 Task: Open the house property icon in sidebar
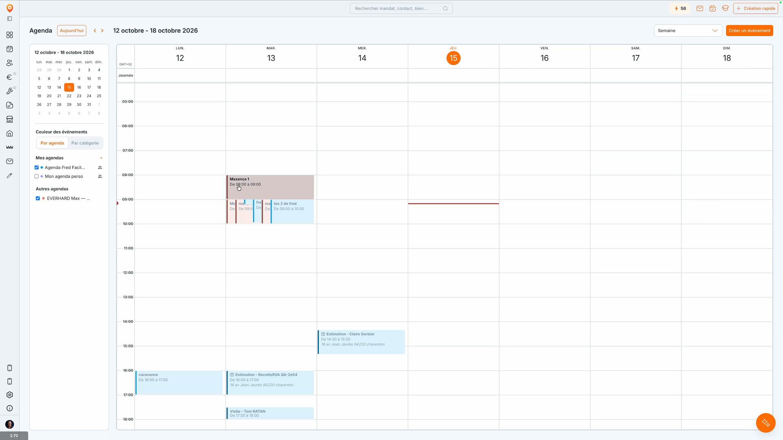coord(10,133)
